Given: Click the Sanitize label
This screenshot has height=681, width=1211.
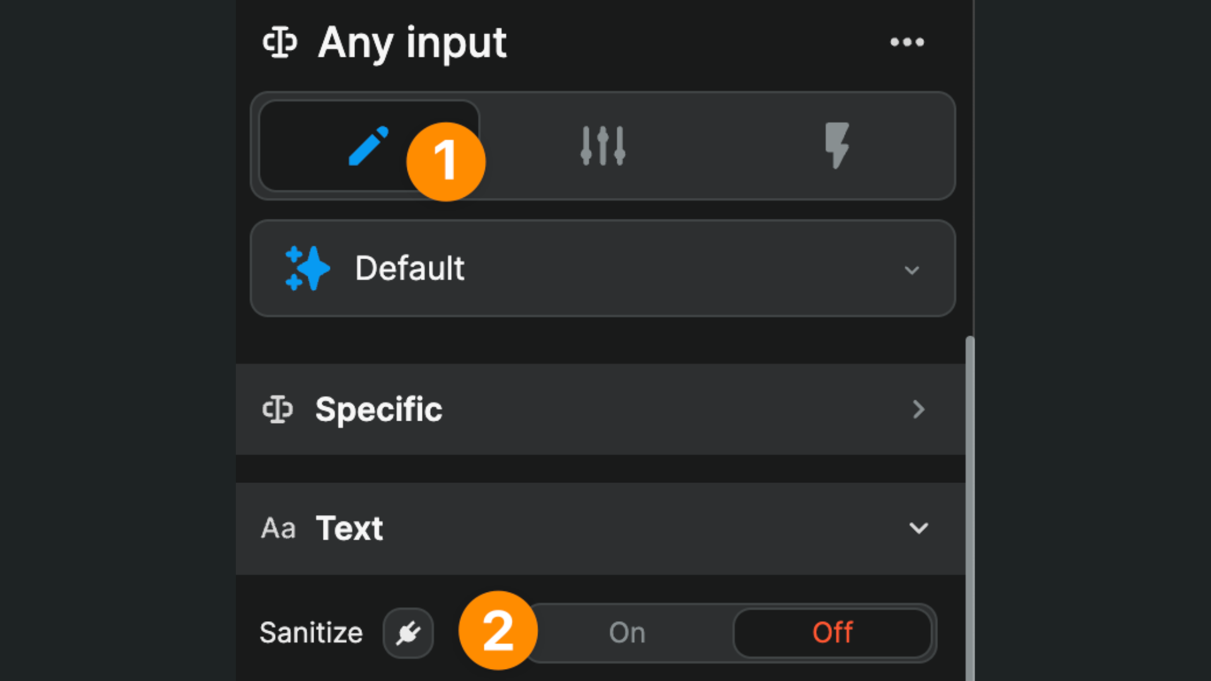Looking at the screenshot, I should click(x=311, y=632).
